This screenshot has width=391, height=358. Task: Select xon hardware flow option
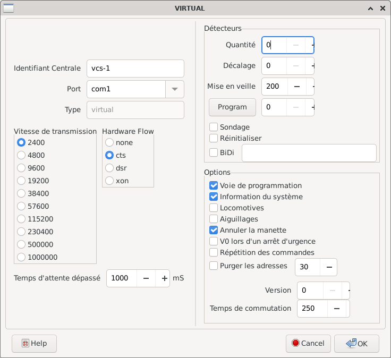[x=109, y=181]
